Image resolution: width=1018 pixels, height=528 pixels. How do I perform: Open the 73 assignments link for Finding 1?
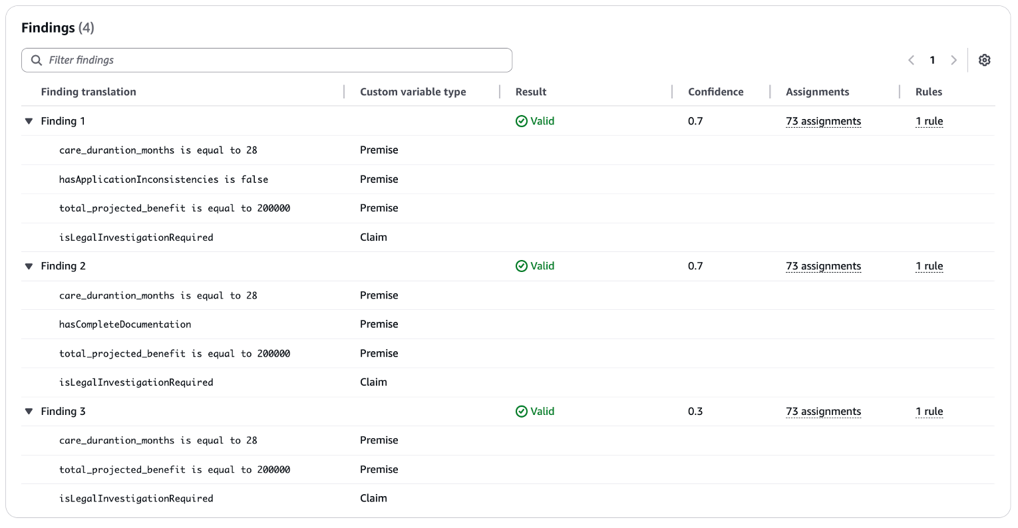click(824, 121)
